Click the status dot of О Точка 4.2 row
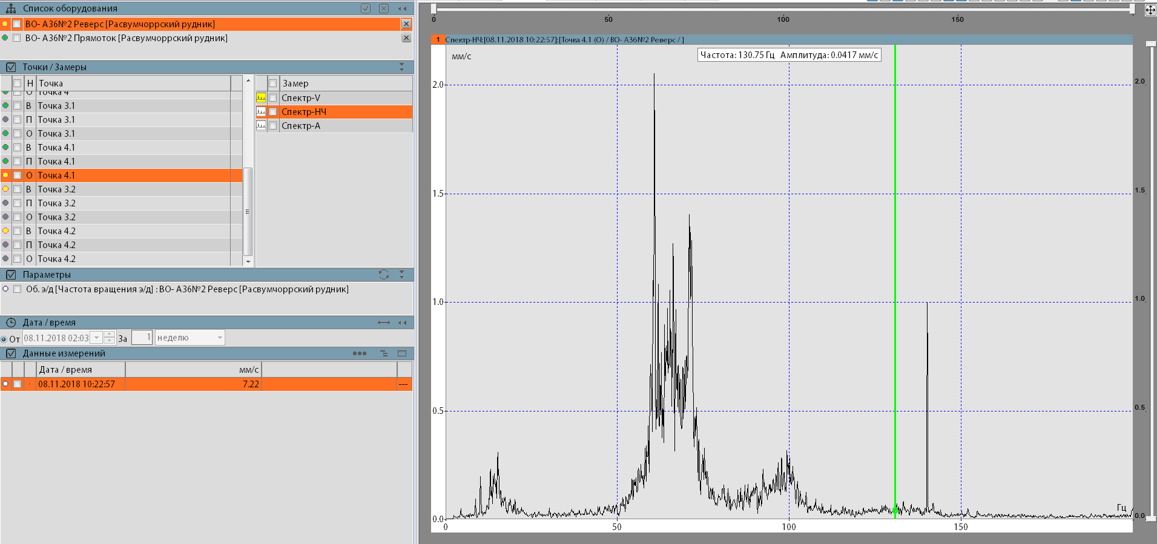1157x544 pixels. coord(5,258)
